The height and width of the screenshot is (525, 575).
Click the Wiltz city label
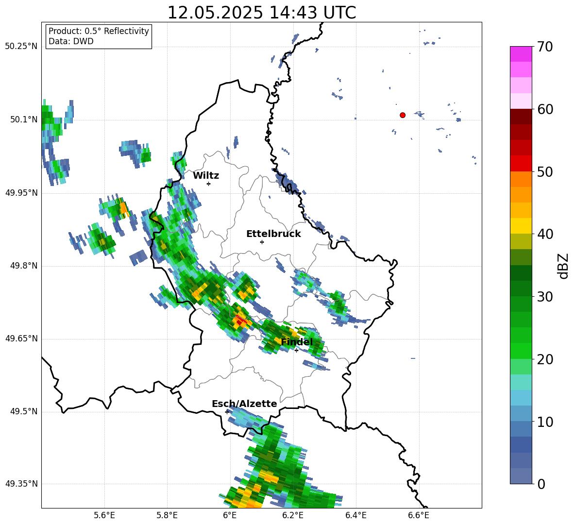206,176
